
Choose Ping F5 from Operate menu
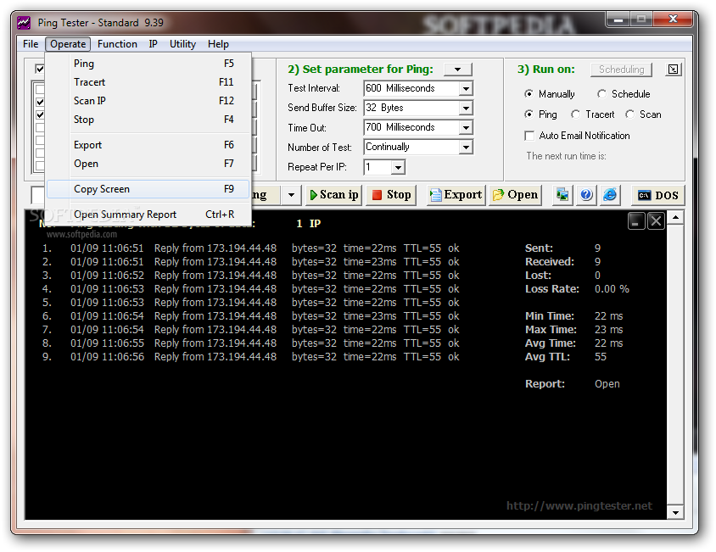coord(148,64)
